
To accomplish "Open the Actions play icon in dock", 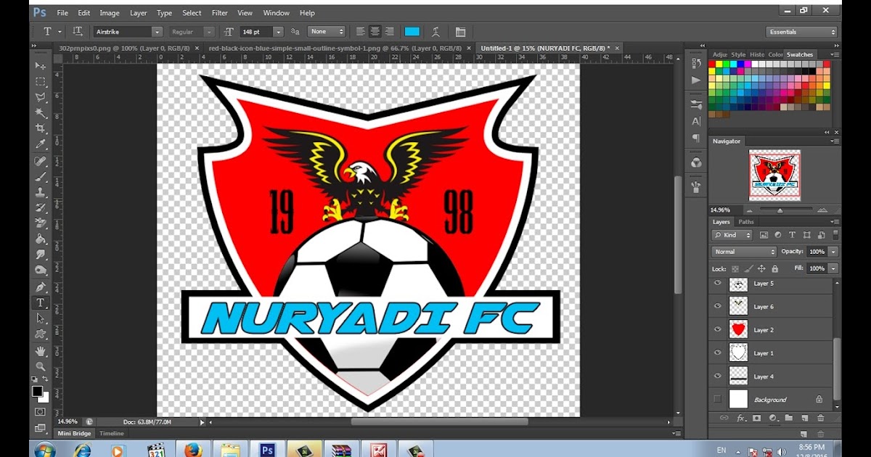I will coord(696,81).
